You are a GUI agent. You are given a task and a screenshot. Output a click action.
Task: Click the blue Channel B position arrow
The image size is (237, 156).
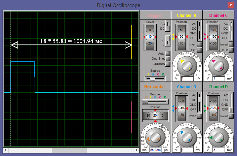pyautogui.click(x=174, y=108)
